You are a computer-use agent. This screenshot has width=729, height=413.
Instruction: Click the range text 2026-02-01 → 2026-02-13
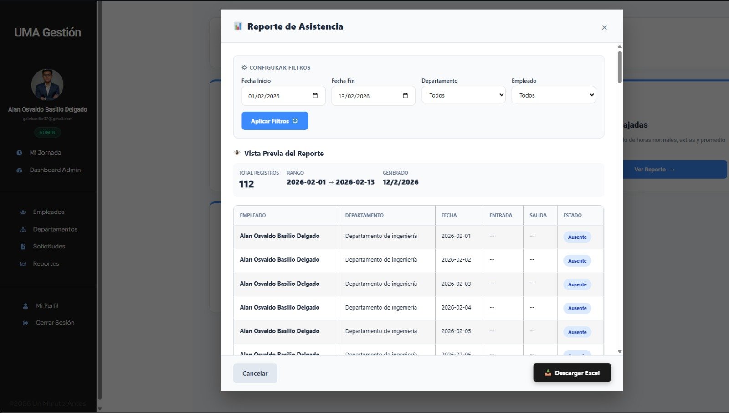pos(331,182)
